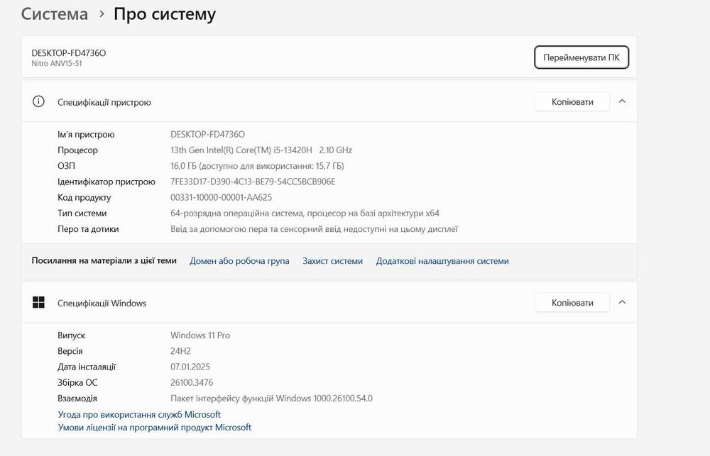The height and width of the screenshot is (456, 710).
Task: Click the Взаємодія label
Action: (77, 399)
